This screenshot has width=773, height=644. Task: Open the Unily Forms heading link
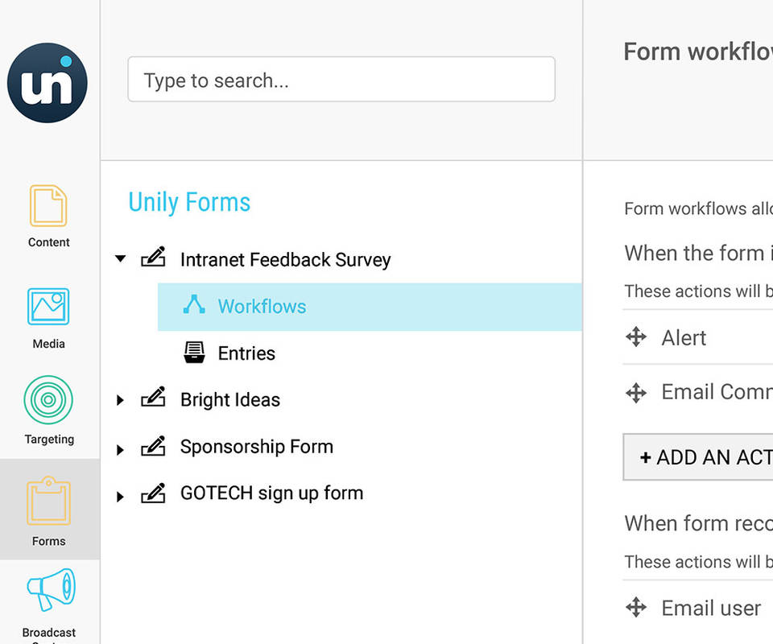click(189, 202)
